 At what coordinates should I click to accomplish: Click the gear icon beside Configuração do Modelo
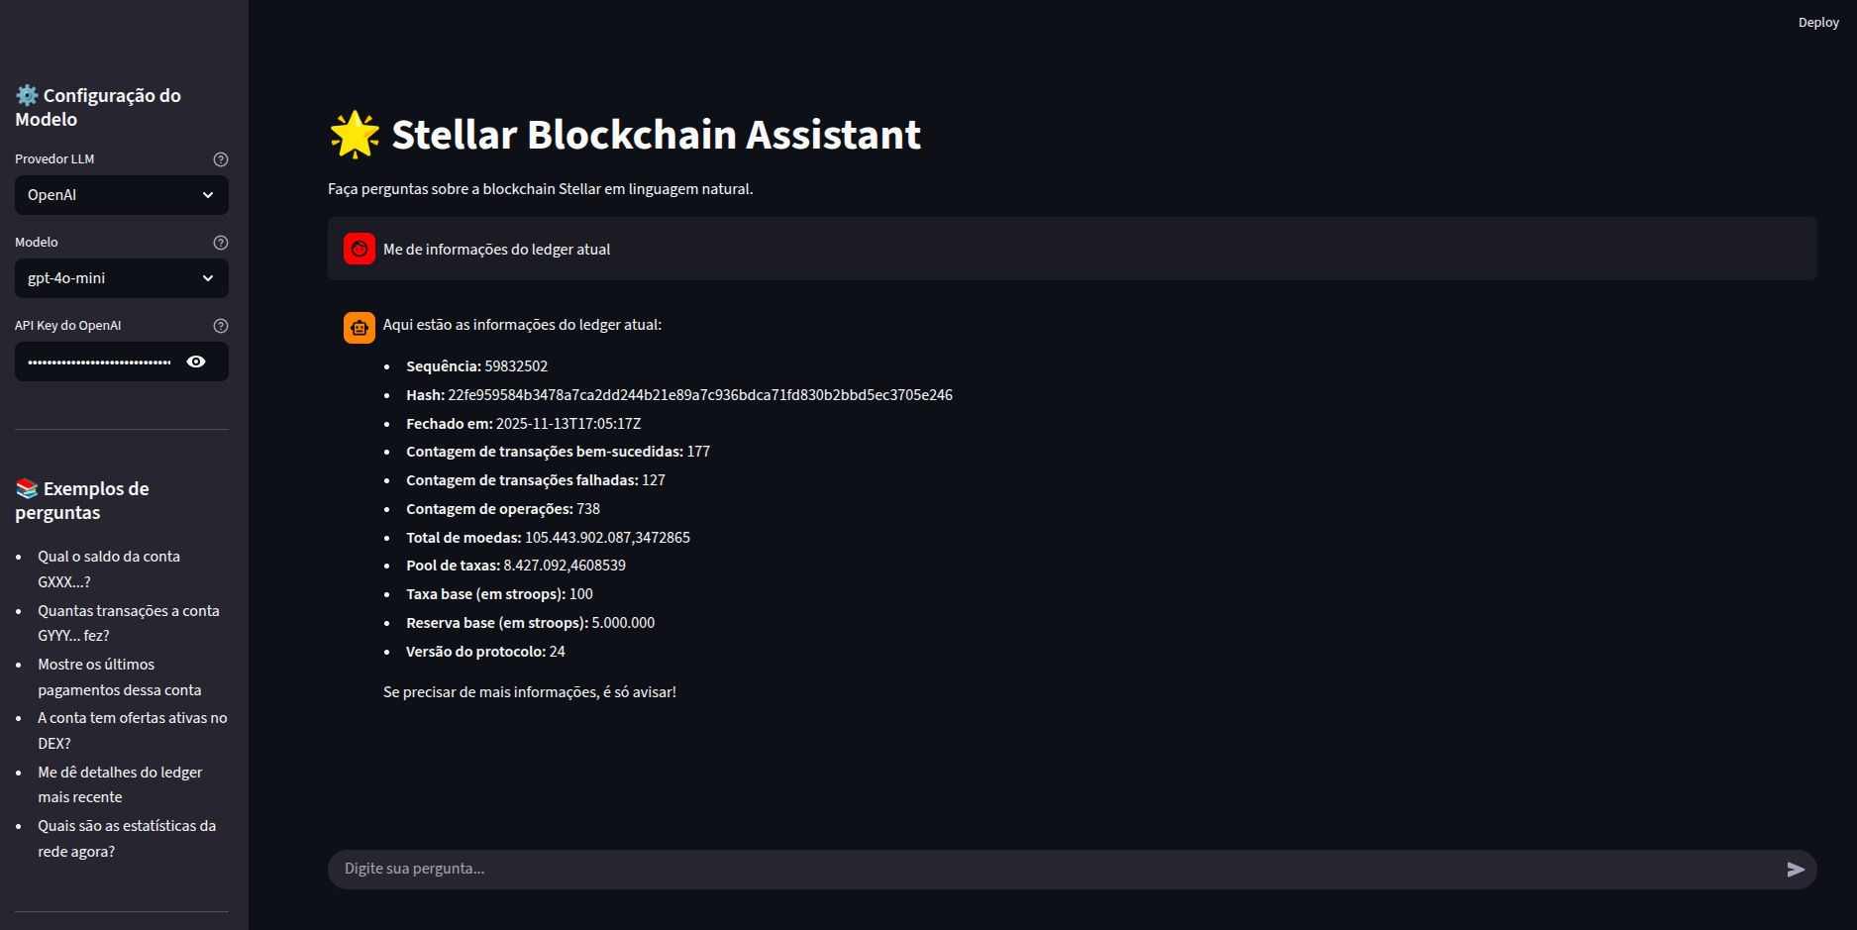click(27, 95)
